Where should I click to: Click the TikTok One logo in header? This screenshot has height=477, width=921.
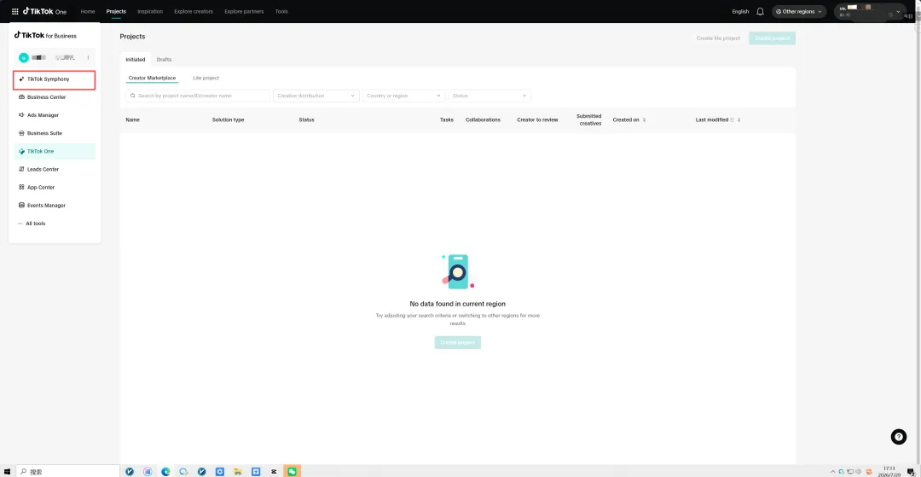pyautogui.click(x=44, y=11)
